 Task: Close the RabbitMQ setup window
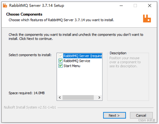149,5
